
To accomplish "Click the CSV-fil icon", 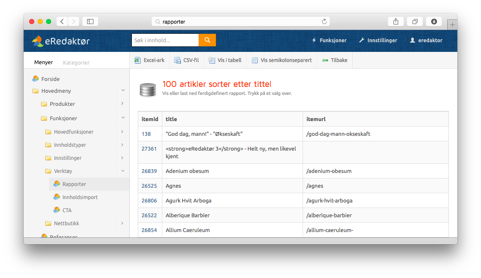I will (177, 60).
